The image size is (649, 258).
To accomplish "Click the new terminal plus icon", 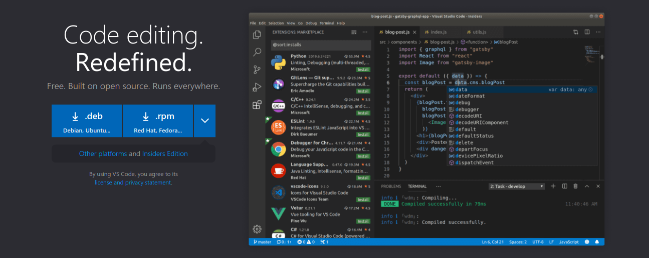I will [x=553, y=186].
